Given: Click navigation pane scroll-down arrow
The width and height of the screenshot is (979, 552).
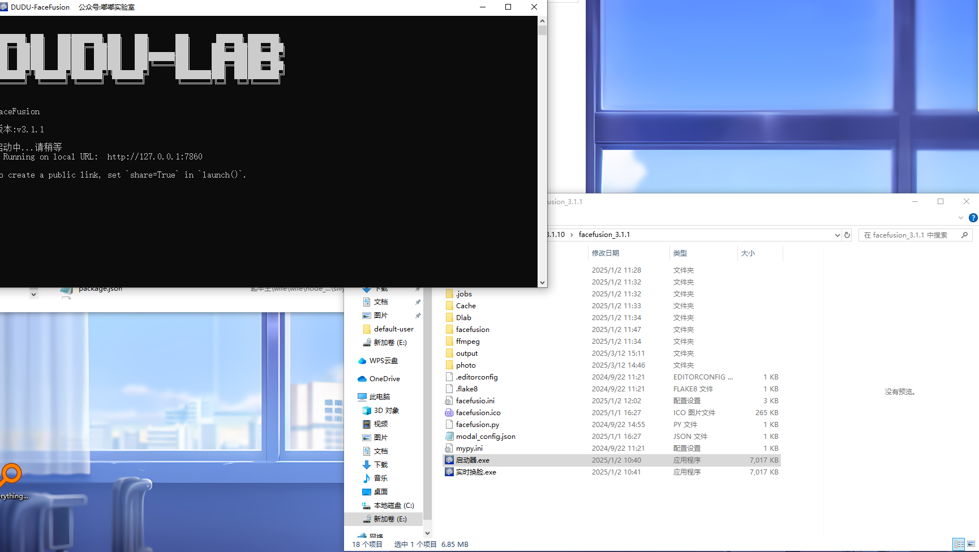Looking at the screenshot, I should pyautogui.click(x=427, y=533).
